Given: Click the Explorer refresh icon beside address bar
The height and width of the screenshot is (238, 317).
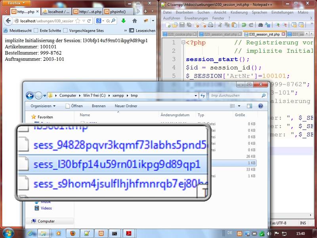Looking at the screenshot, I should click(202, 96).
